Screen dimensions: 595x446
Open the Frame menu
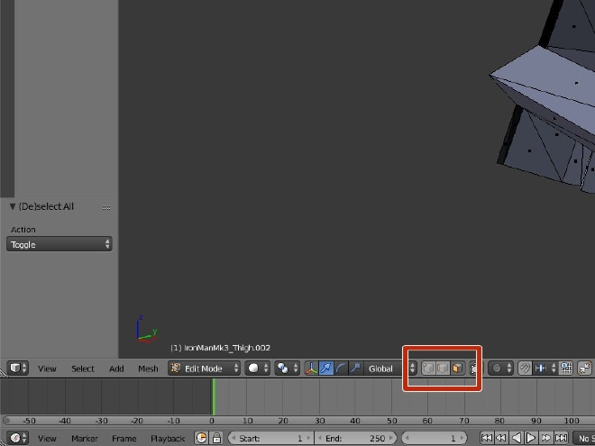click(124, 439)
